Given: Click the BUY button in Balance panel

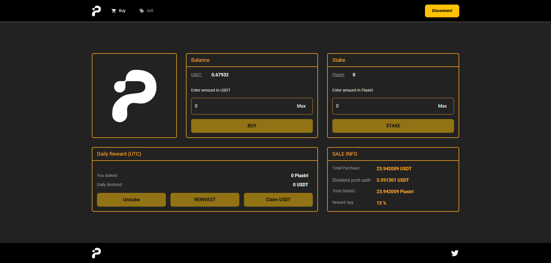Looking at the screenshot, I should 252,126.
